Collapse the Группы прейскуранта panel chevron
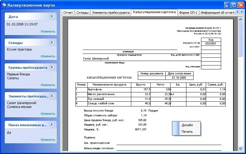This screenshot has width=246, height=154. click(52, 67)
